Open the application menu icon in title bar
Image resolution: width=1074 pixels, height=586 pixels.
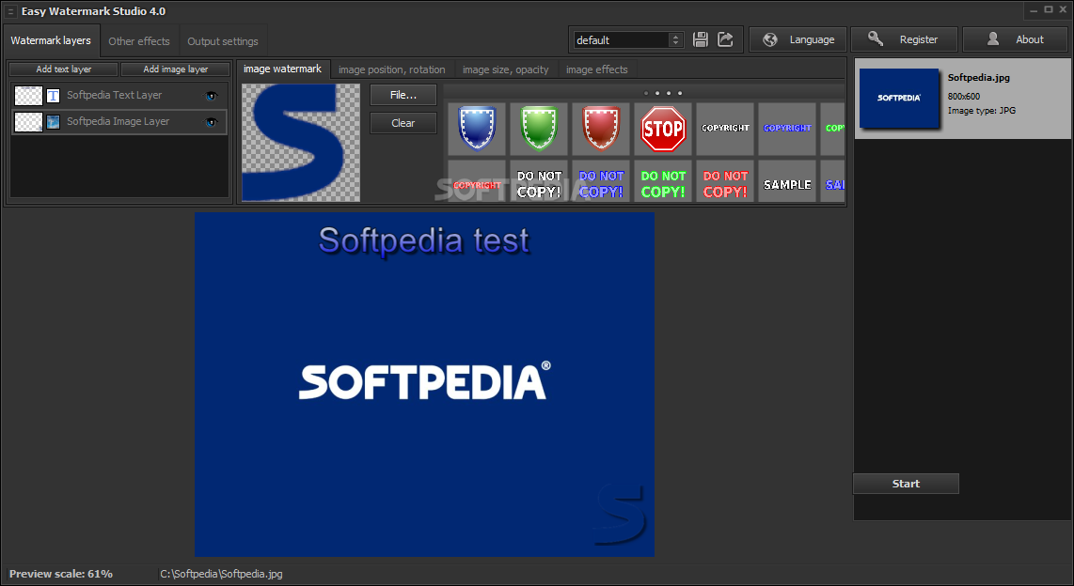pos(10,11)
